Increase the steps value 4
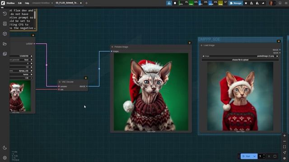289x162 pixels. tap(32, 63)
